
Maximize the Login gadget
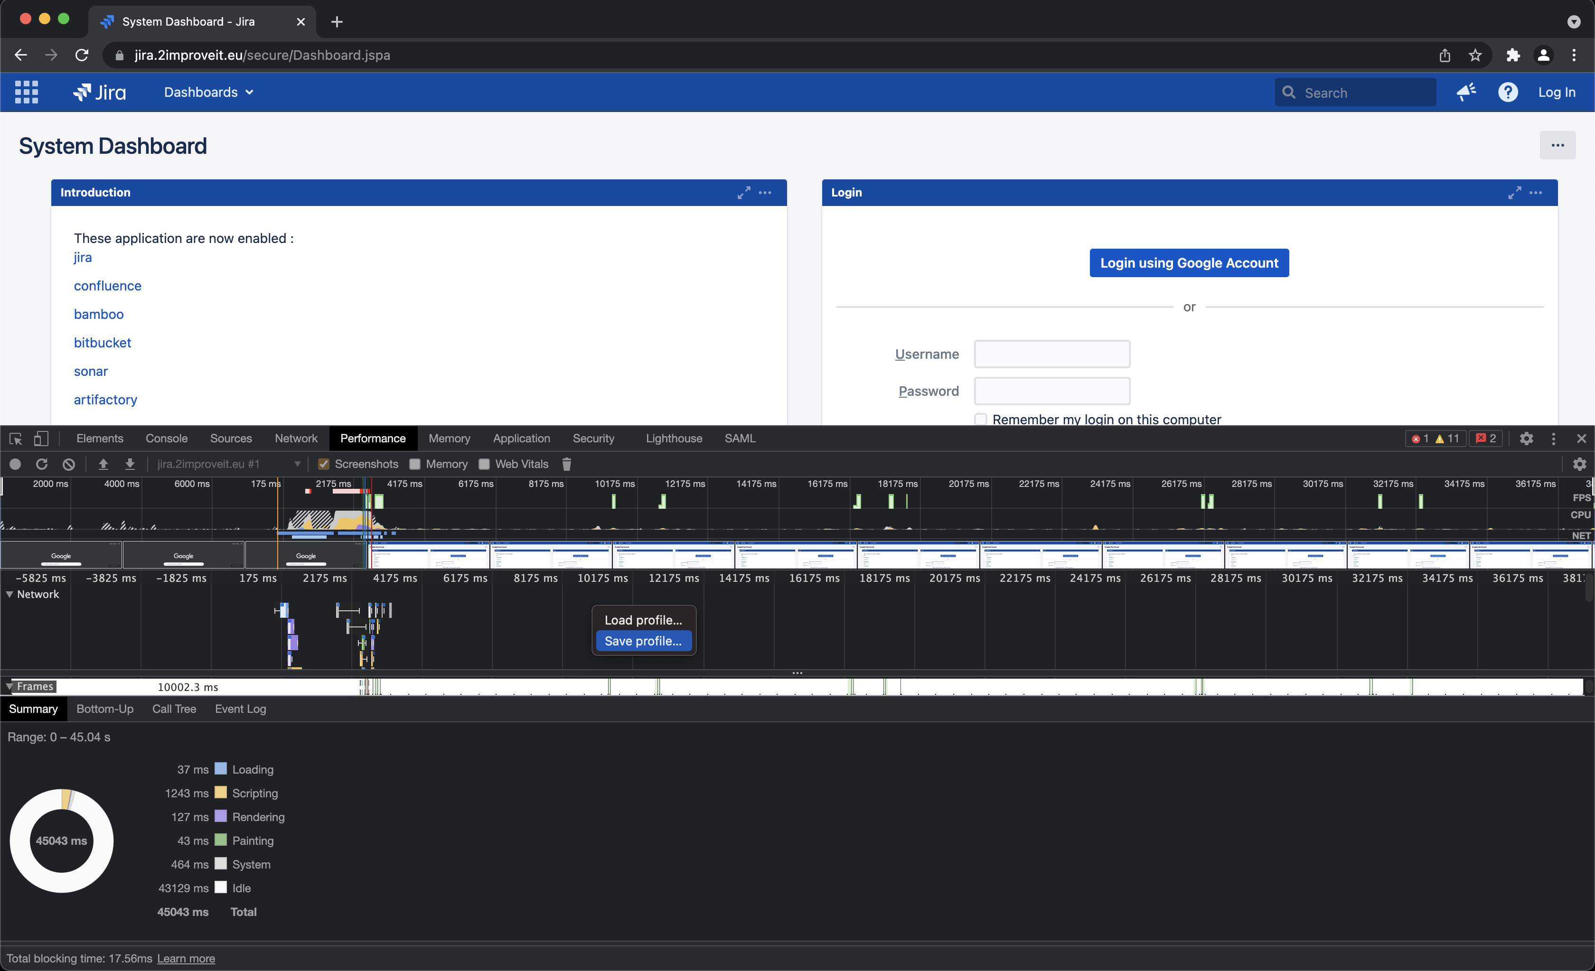pos(1515,193)
